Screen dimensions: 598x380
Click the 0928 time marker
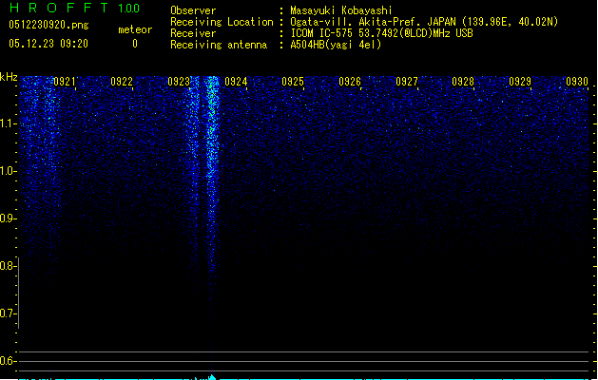(463, 82)
